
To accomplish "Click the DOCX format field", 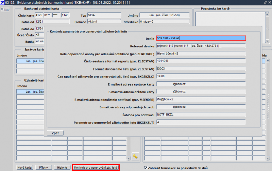I will click(x=201, y=69).
